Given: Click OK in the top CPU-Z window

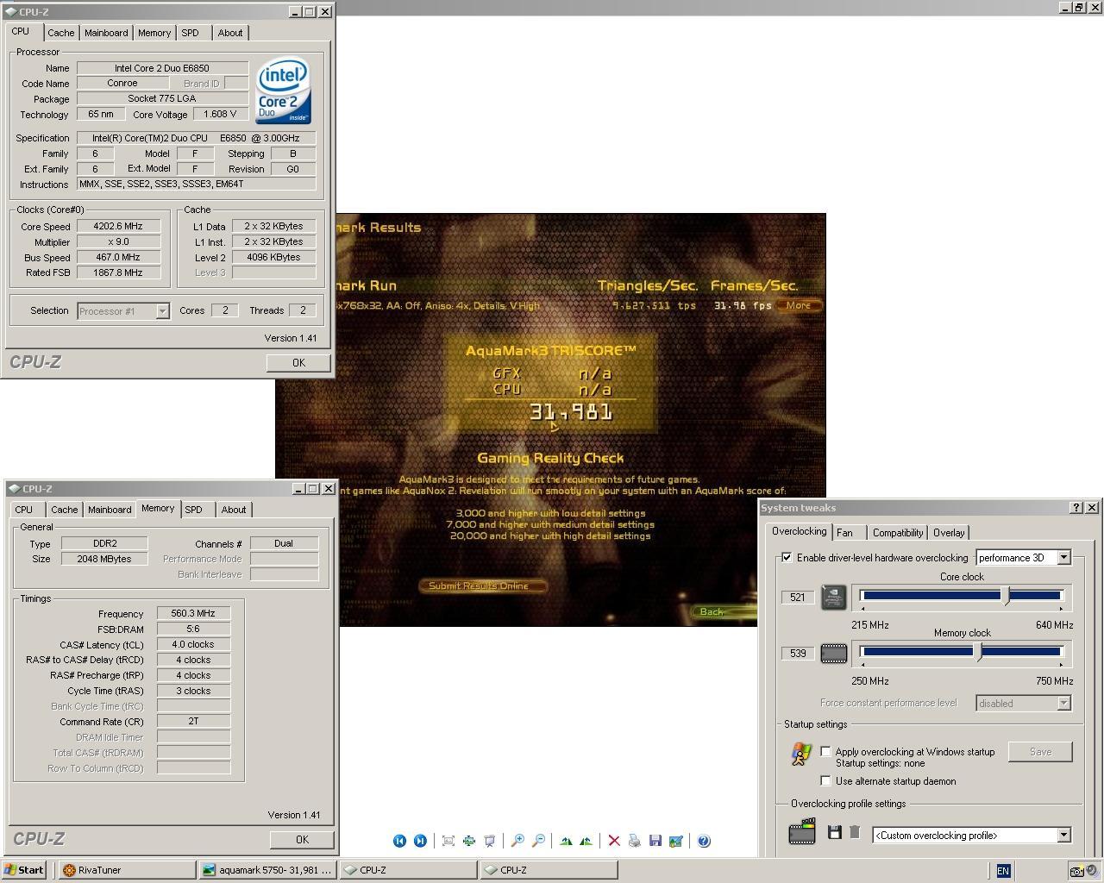Looking at the screenshot, I should [298, 363].
